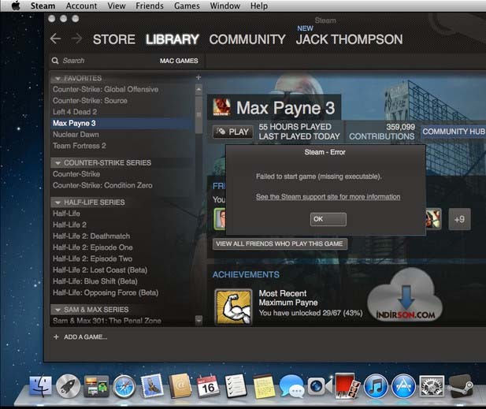Image resolution: width=486 pixels, height=409 pixels.
Task: Click the Play button for Max Payne 3
Action: click(233, 132)
